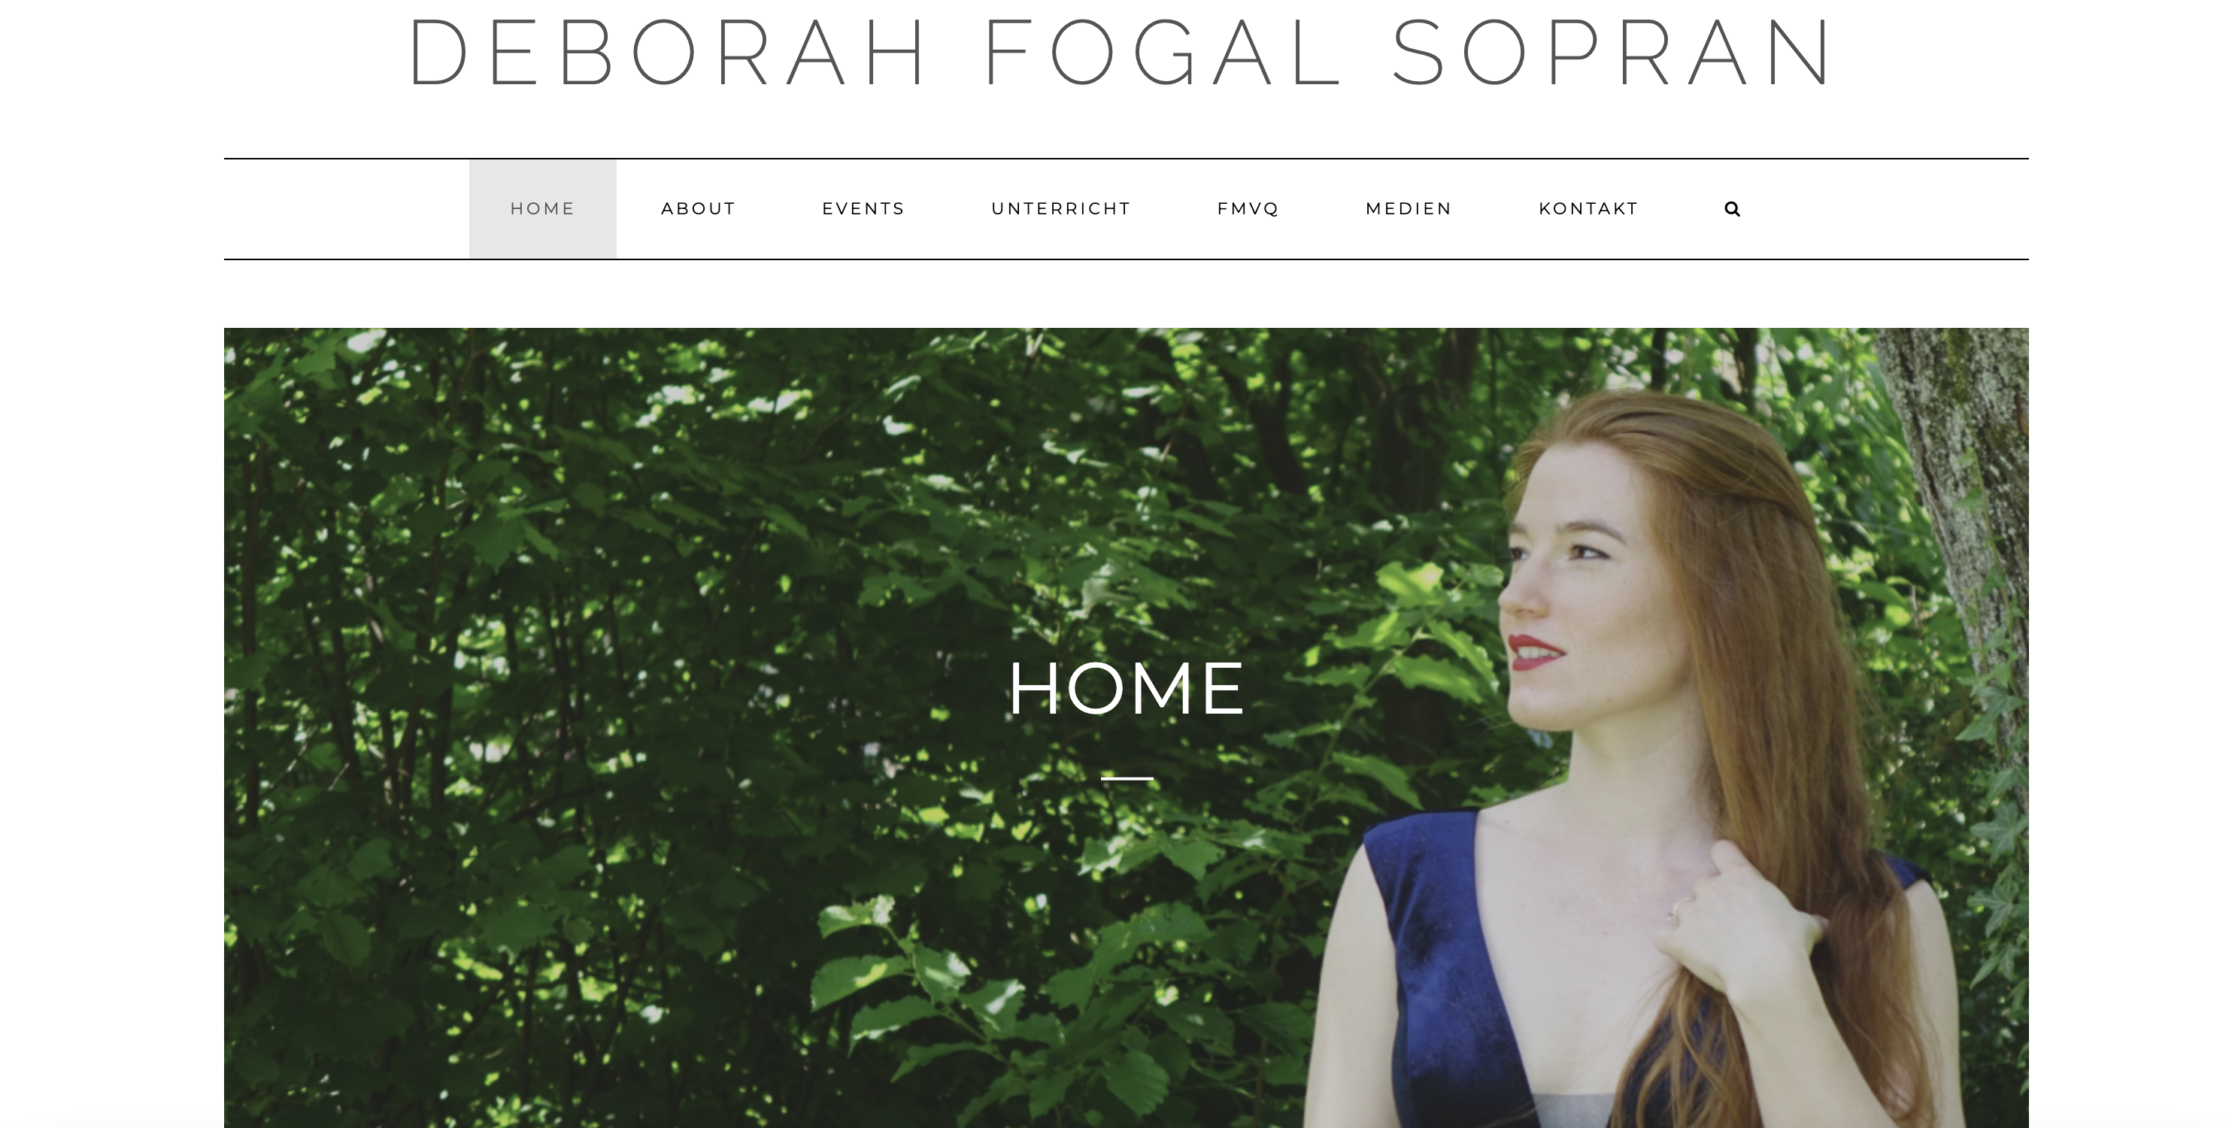This screenshot has height=1128, width=2232.
Task: Select UNTERRICHT in the navigation bar
Action: (x=1060, y=209)
